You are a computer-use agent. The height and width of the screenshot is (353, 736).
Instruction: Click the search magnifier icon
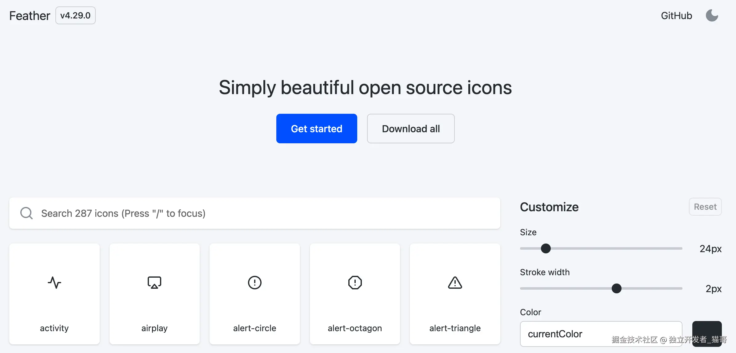pyautogui.click(x=26, y=213)
